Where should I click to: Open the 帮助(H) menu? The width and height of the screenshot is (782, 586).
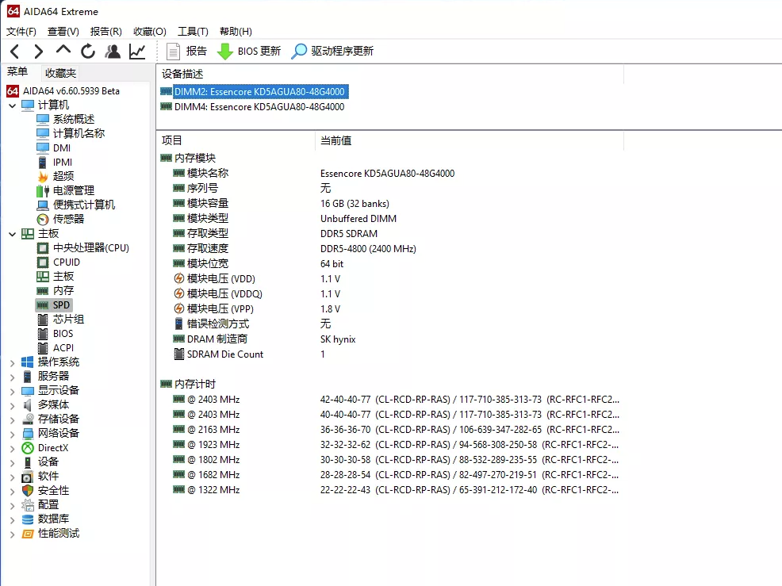[x=236, y=32]
